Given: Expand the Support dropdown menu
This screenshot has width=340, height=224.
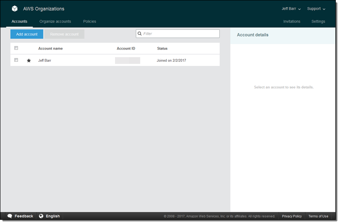Looking at the screenshot, I should point(316,8).
